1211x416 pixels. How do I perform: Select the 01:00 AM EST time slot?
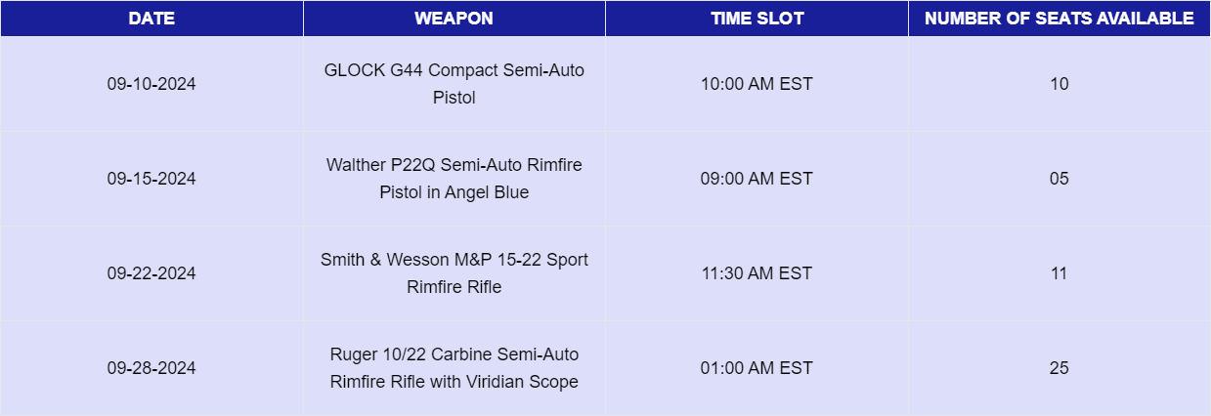pos(757,368)
